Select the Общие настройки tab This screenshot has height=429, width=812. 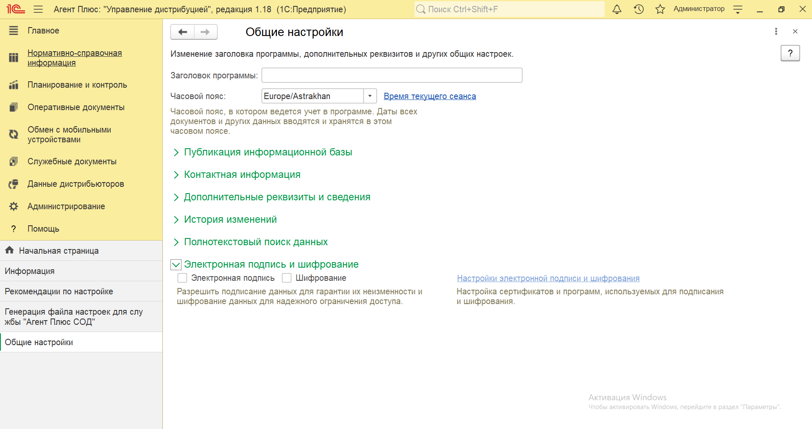coord(81,342)
